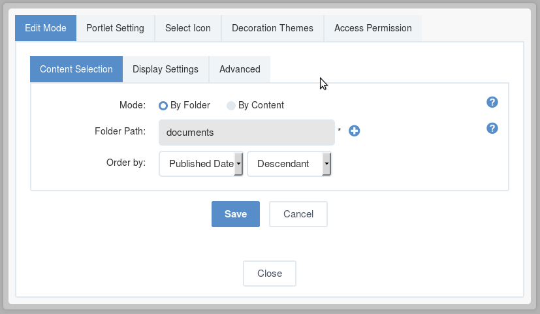Image resolution: width=540 pixels, height=314 pixels.
Task: Open the help icon for Folder Path
Action: pos(492,129)
